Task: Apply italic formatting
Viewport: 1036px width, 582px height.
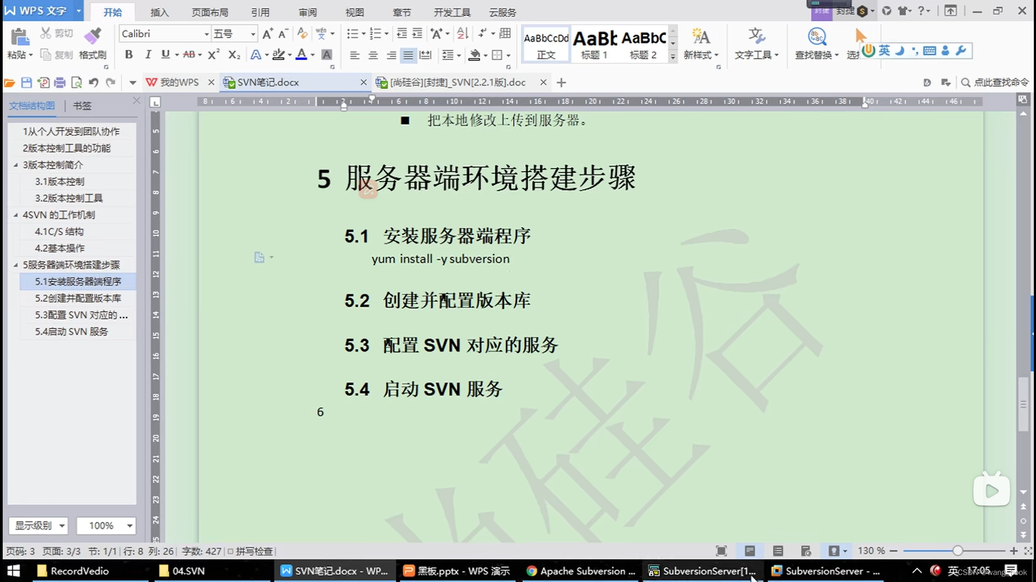Action: [x=147, y=54]
